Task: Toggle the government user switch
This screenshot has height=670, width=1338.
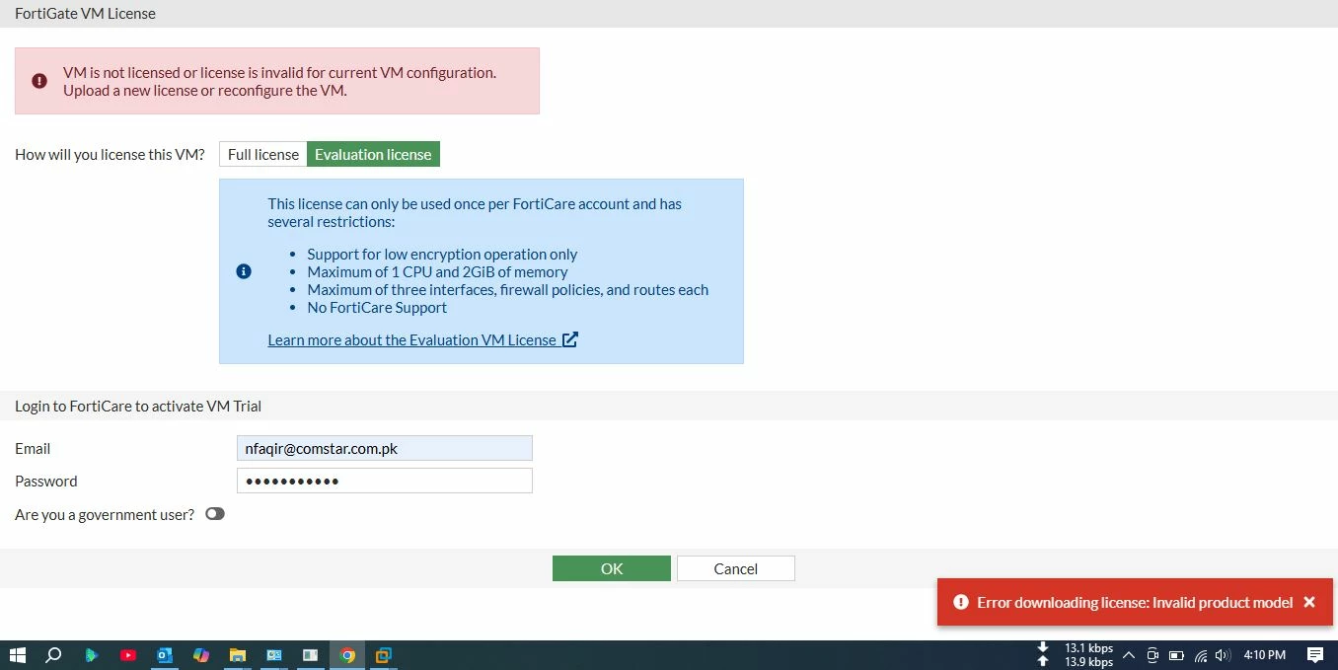Action: coord(215,514)
